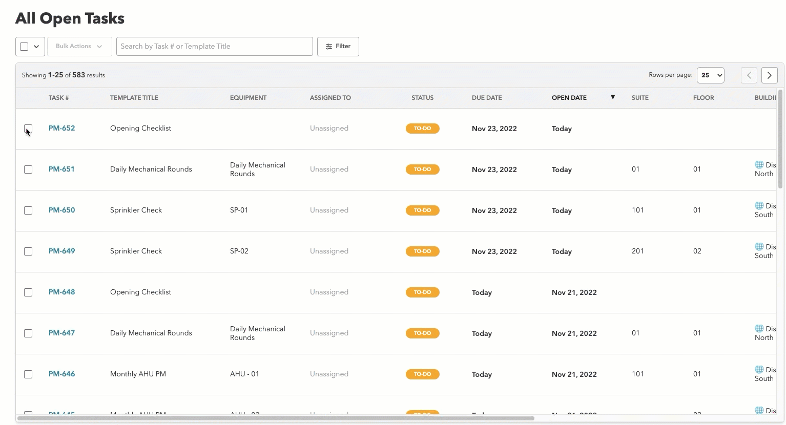Viewport: 786px width, 425px height.
Task: Check the box for task PM-651
Action: click(x=28, y=169)
